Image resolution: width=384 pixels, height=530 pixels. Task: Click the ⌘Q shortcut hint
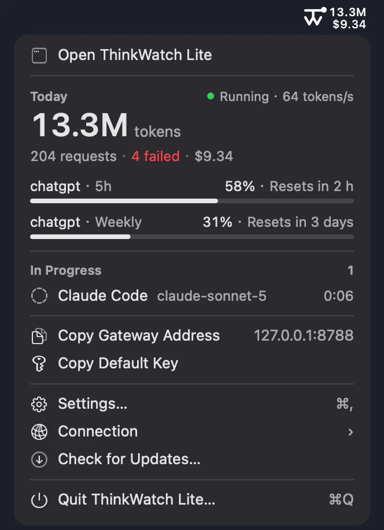coord(341,499)
